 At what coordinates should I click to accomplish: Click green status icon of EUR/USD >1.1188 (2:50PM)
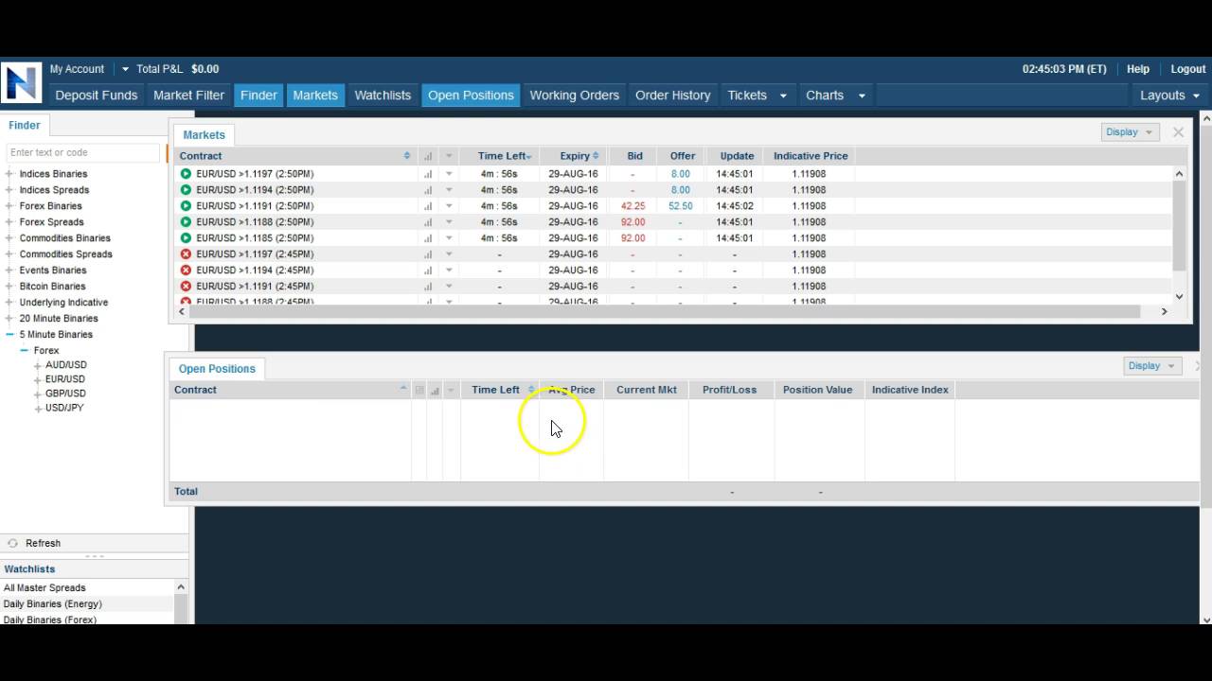click(x=186, y=222)
